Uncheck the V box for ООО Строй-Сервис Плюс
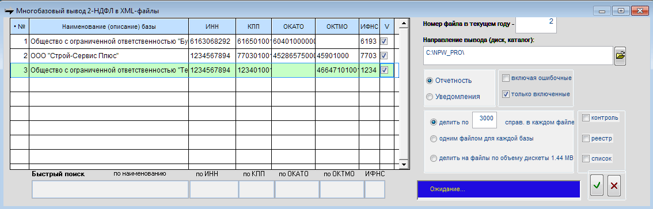This screenshot has height=209, width=653. coord(385,55)
